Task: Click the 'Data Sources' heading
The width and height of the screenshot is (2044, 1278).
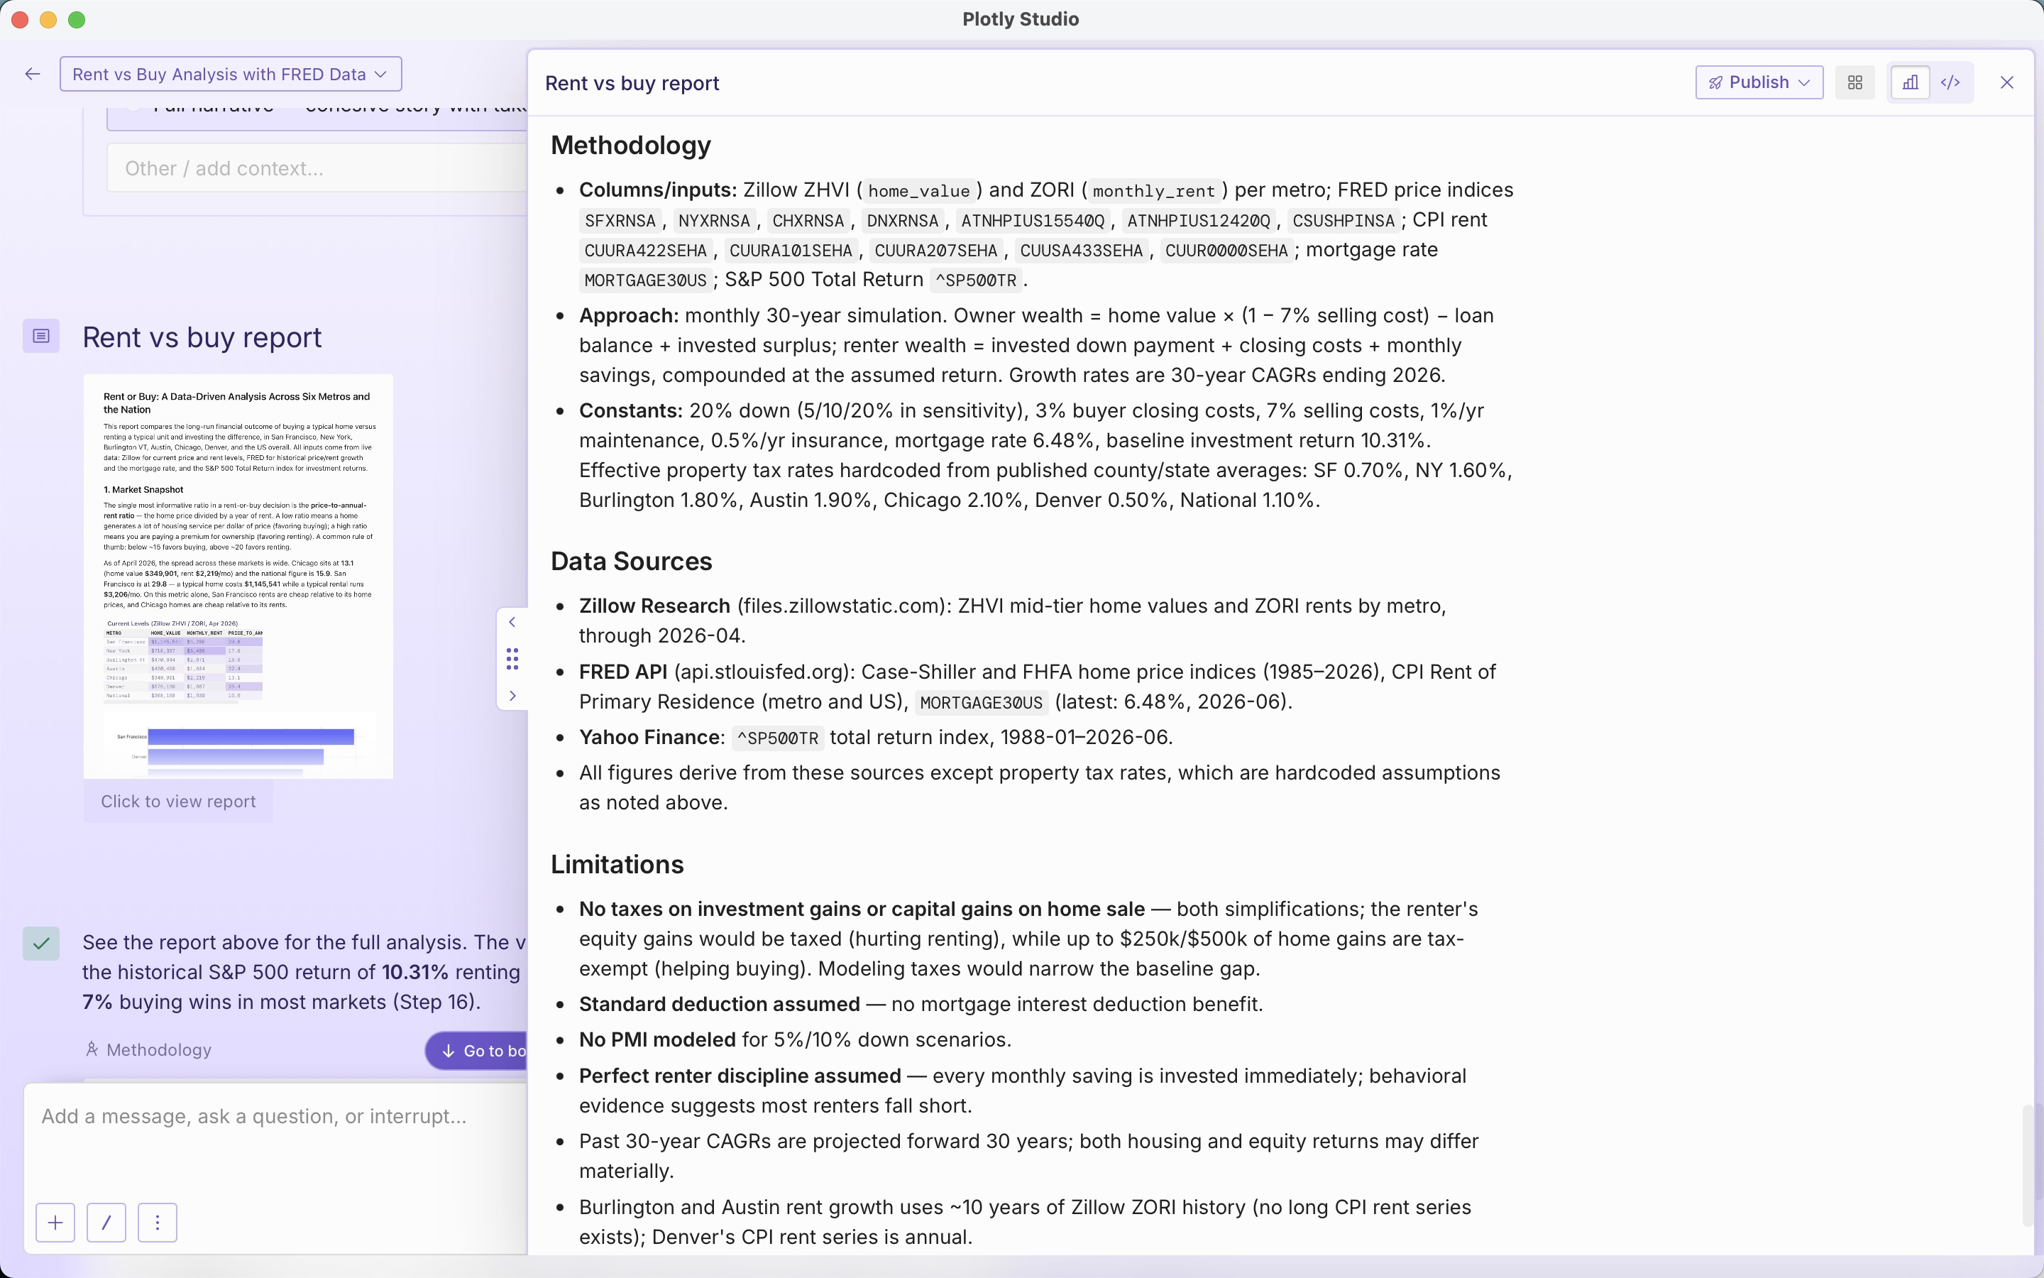Action: pos(632,561)
